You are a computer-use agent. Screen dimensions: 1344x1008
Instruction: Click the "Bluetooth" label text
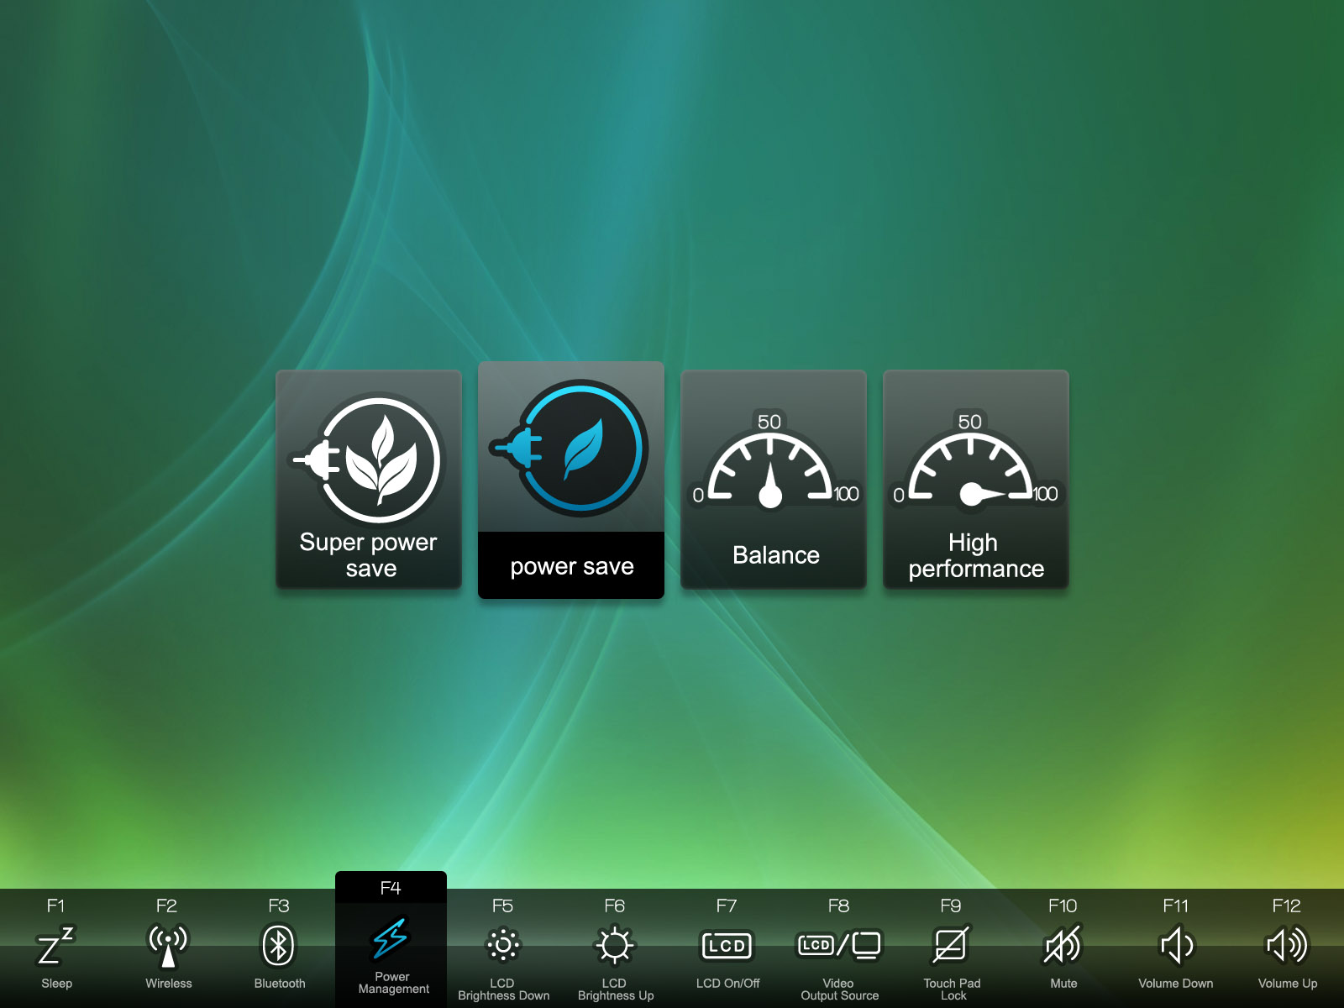(280, 983)
